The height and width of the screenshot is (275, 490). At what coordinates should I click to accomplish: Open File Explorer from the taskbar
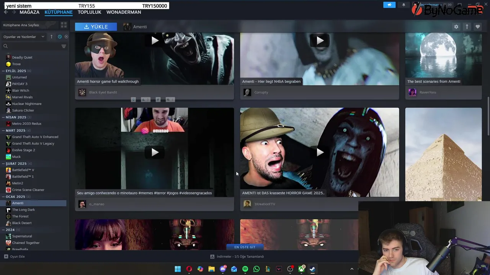pyautogui.click(x=211, y=269)
